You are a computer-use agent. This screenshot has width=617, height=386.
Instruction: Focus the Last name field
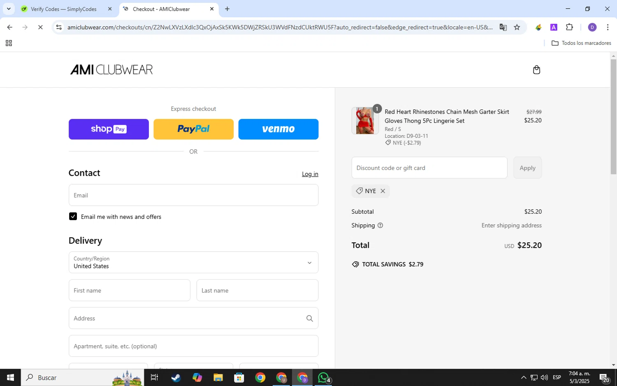coord(257,291)
